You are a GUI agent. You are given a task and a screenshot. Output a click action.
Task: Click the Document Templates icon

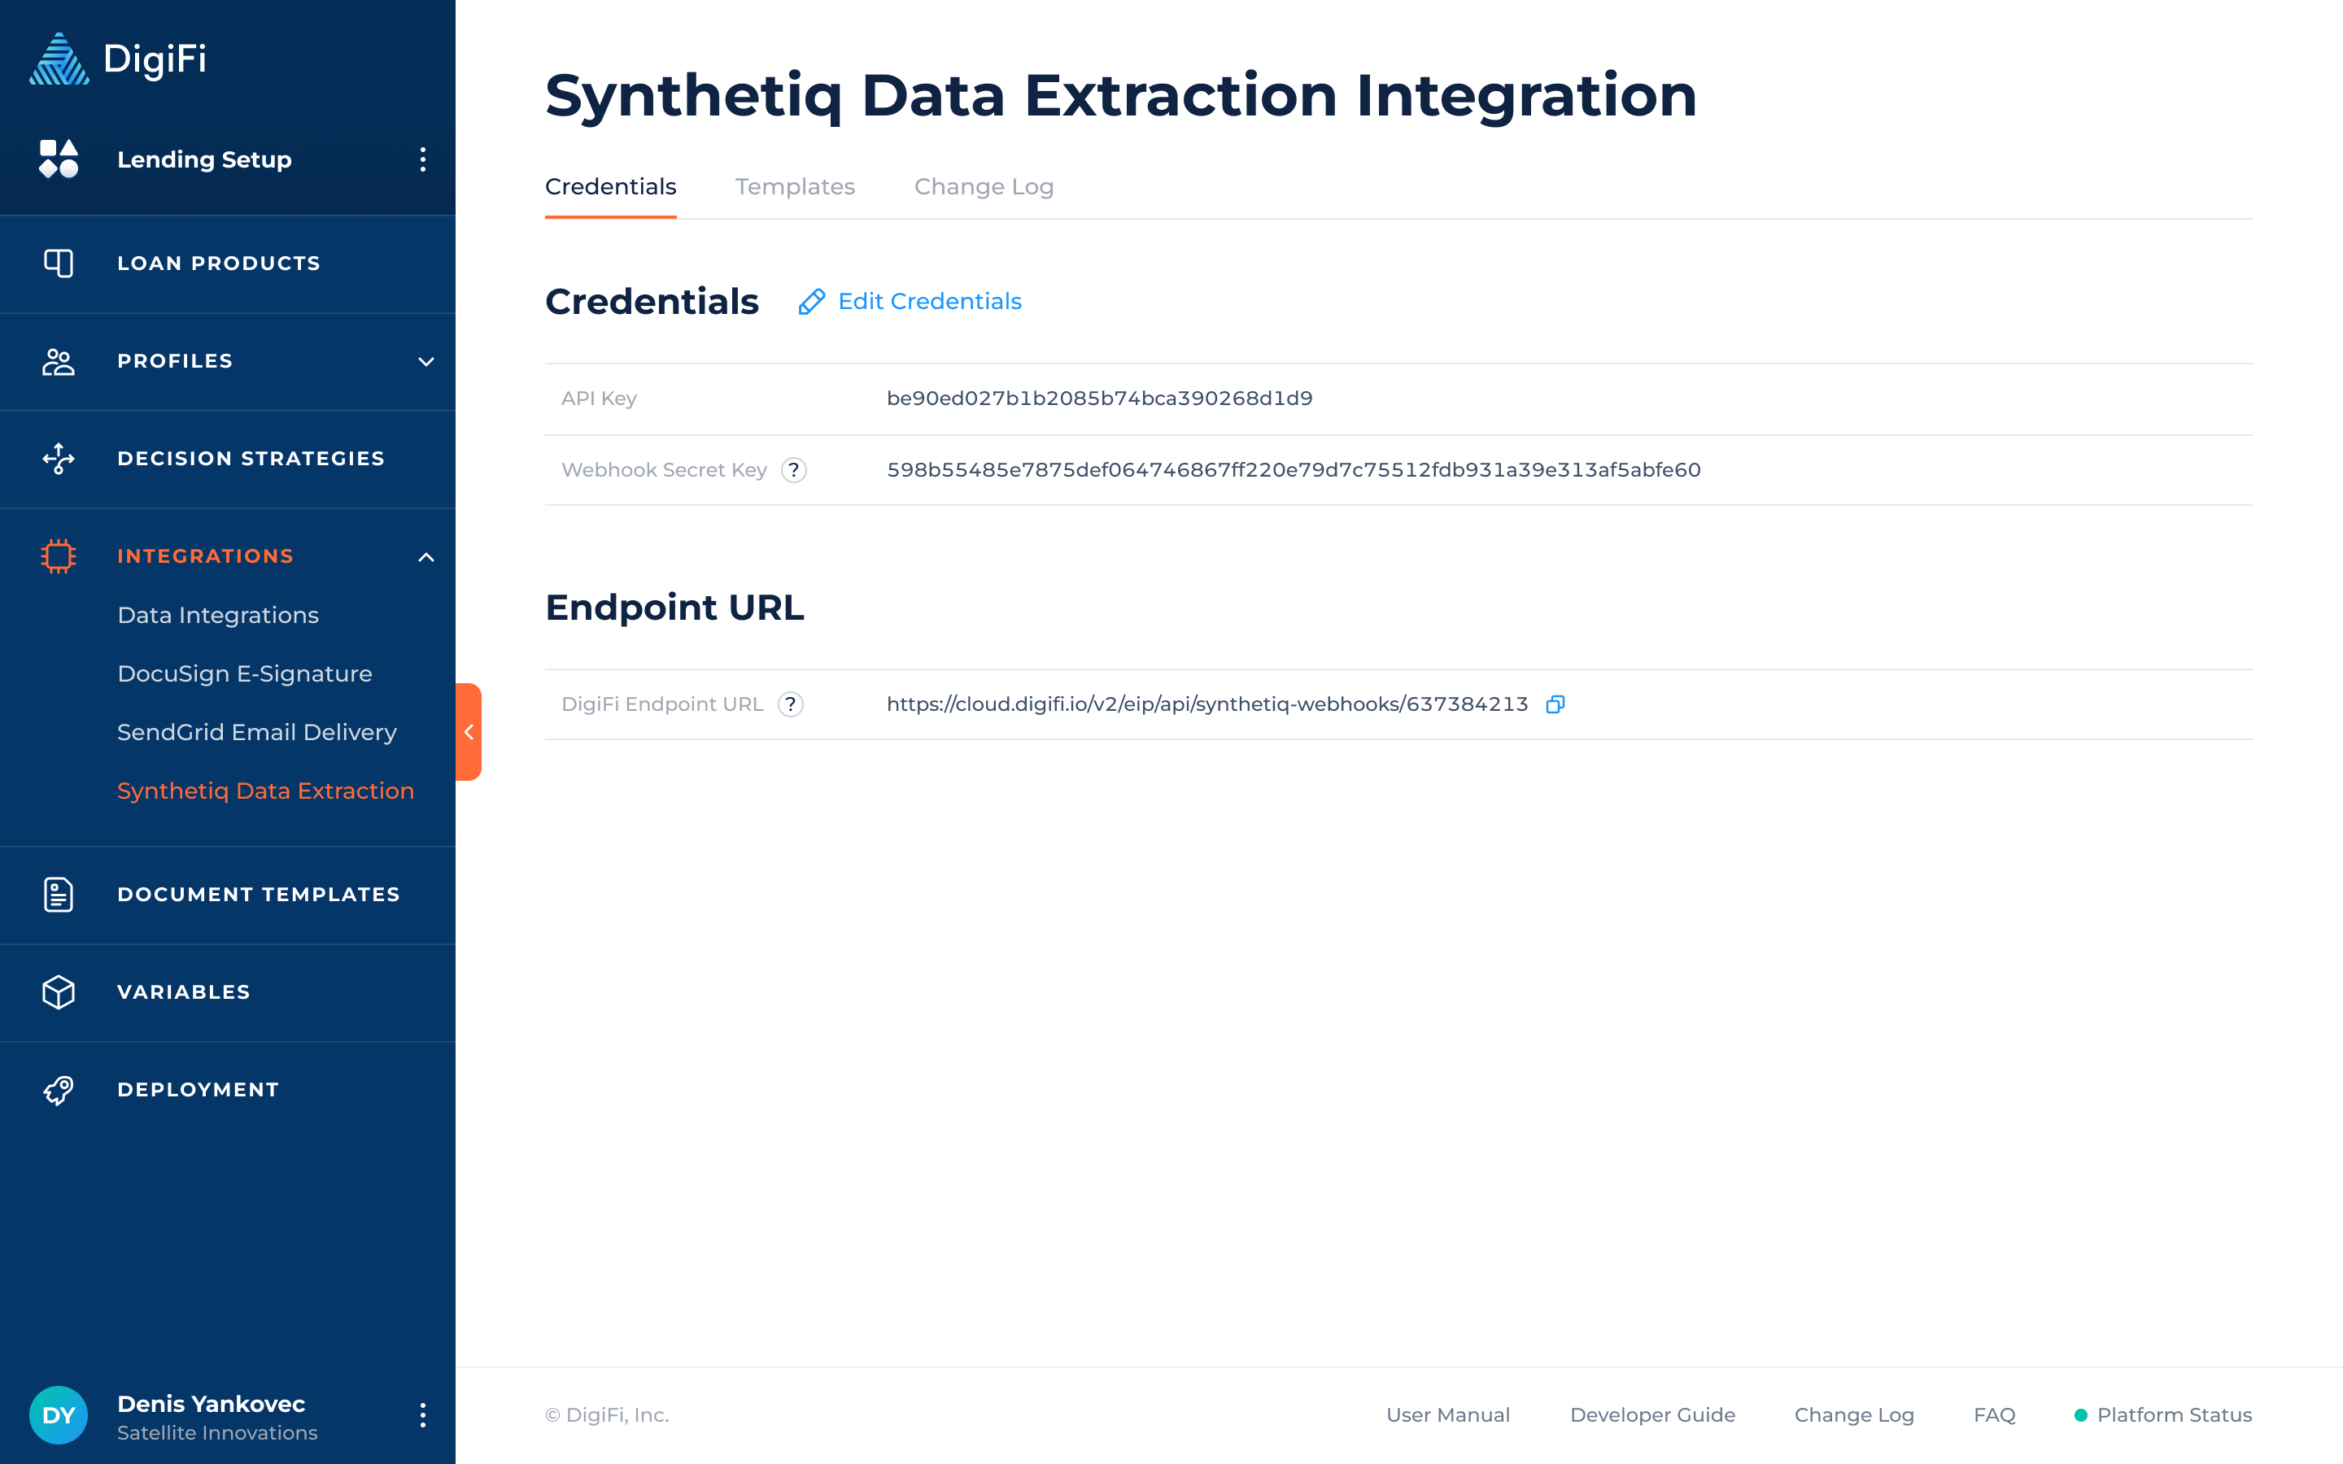[x=58, y=894]
